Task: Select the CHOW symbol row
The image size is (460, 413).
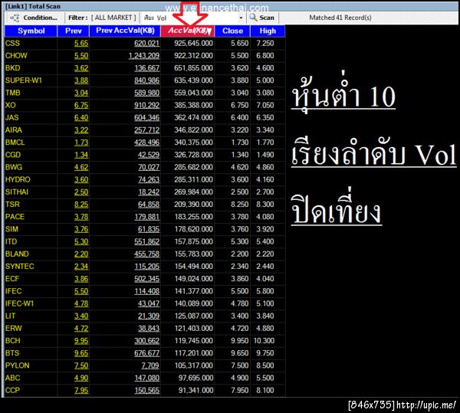Action: pyautogui.click(x=145, y=56)
